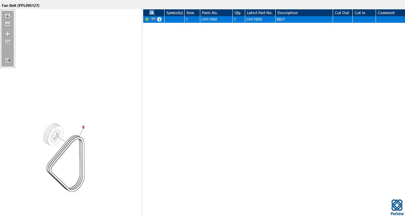Viewport: 405px width, 216px height.
Task: Sort by the Symbol(s) column header
Action: pos(175,13)
